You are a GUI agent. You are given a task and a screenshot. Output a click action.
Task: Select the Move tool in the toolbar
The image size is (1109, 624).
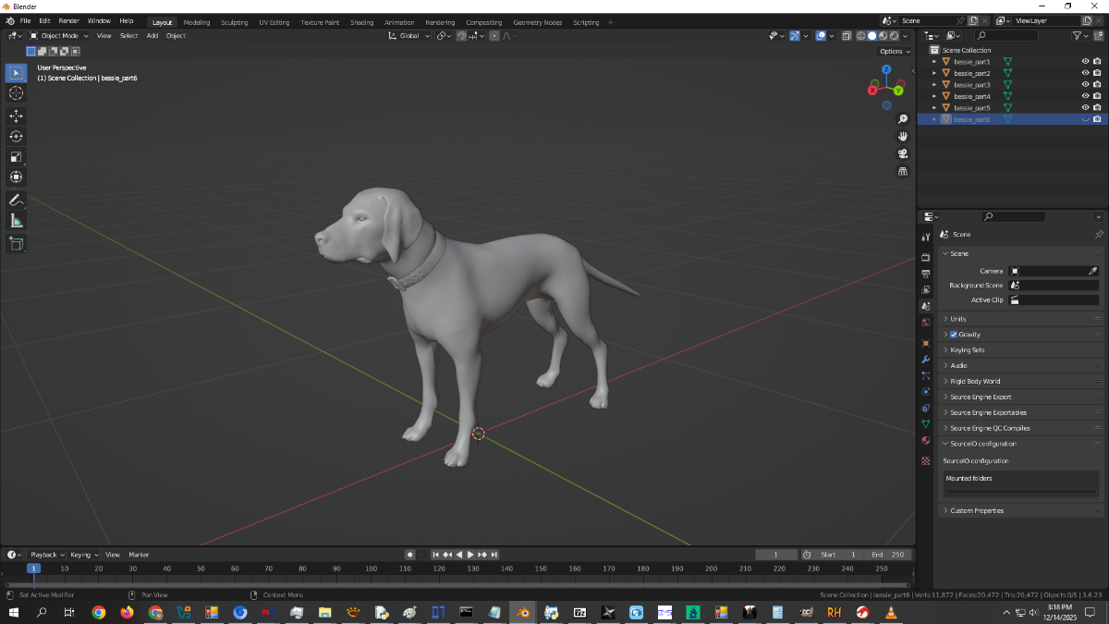tap(16, 116)
